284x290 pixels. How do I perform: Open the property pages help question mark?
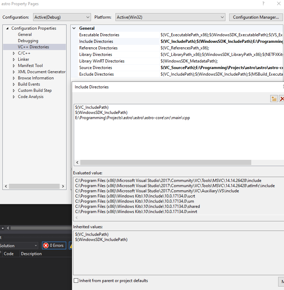pyautogui.click(x=263, y=3)
